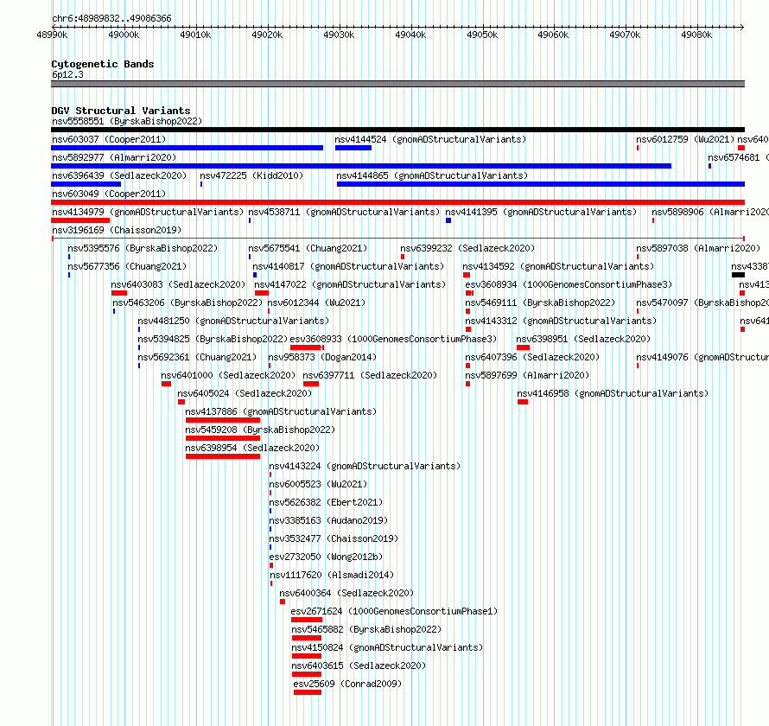769x726 pixels.
Task: Open nsv4134592 gnomAD variant
Action: 558,266
